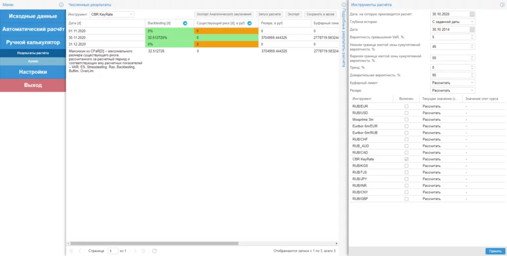Open calendar picker for the calculation date

[472, 14]
